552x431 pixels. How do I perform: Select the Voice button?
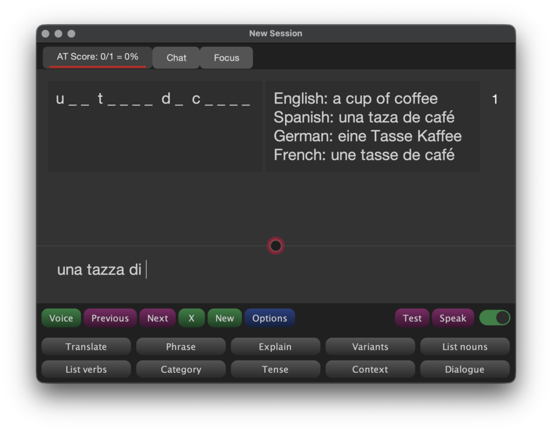click(x=61, y=318)
